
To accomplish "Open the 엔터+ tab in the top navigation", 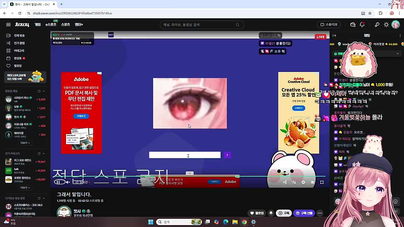I will pos(79,25).
